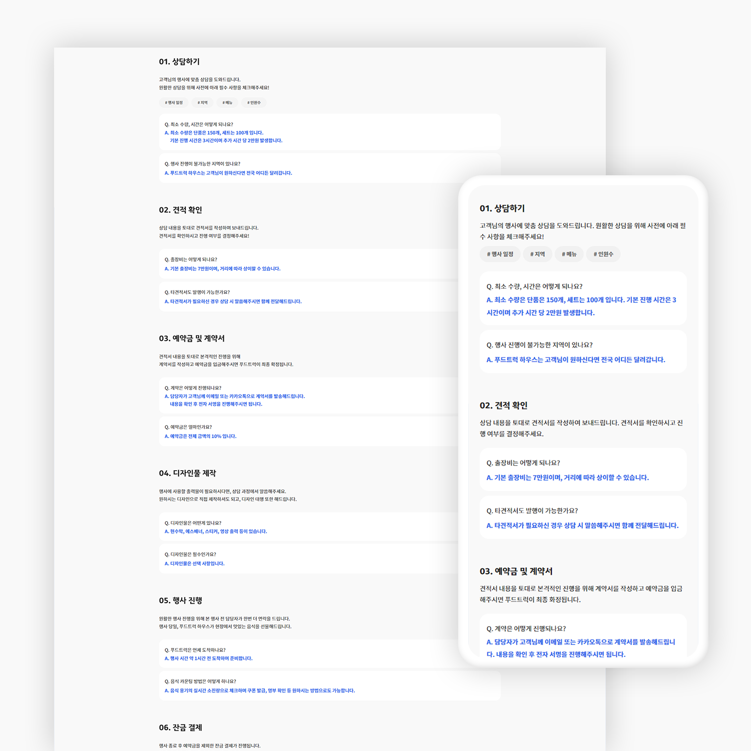The image size is (751, 751).
Task: Click desktop question '행사 진행이 불가능한 지역이 있나요?'
Action: click(202, 164)
